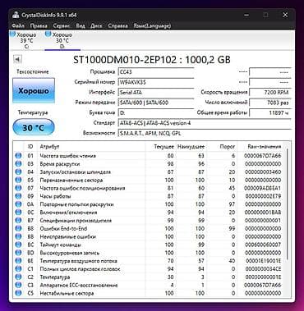Viewport: 304px width, 311px height.
Task: Select row Переназначенные сектора
Action: (x=149, y=180)
